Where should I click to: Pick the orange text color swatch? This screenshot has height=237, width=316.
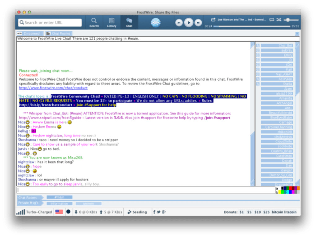pyautogui.click(x=298, y=188)
